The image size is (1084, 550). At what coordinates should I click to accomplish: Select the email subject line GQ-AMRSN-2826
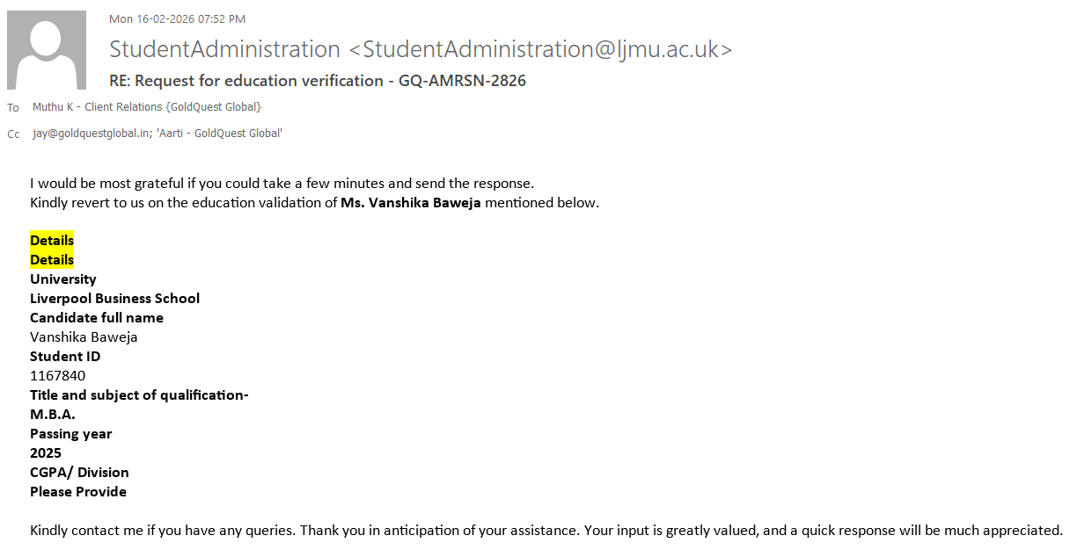tap(318, 81)
